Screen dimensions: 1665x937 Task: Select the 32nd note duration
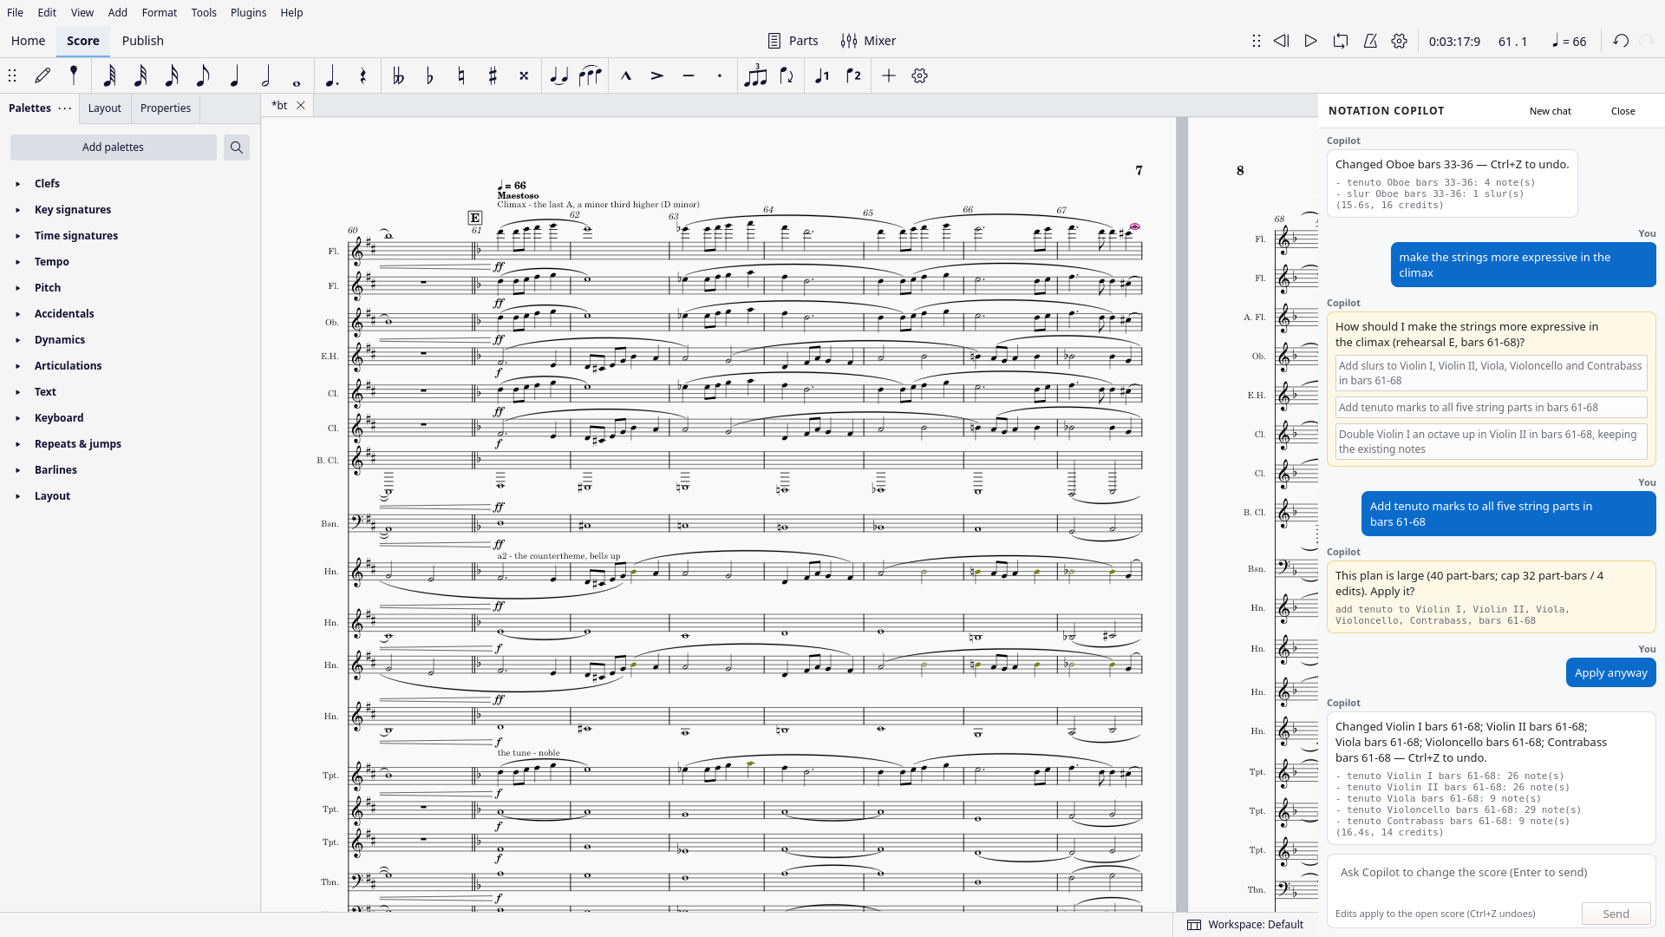point(140,76)
